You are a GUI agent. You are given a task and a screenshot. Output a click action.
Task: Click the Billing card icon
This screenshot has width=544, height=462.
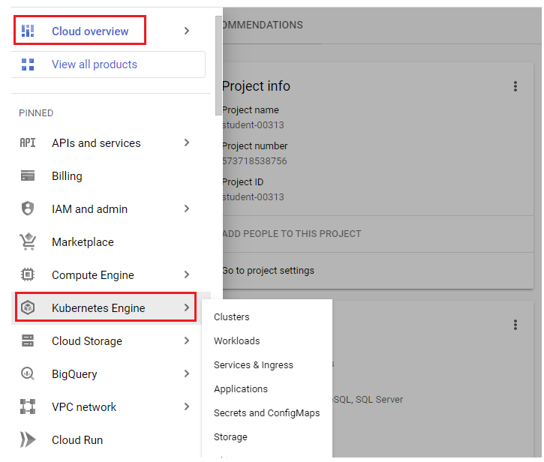pyautogui.click(x=28, y=175)
